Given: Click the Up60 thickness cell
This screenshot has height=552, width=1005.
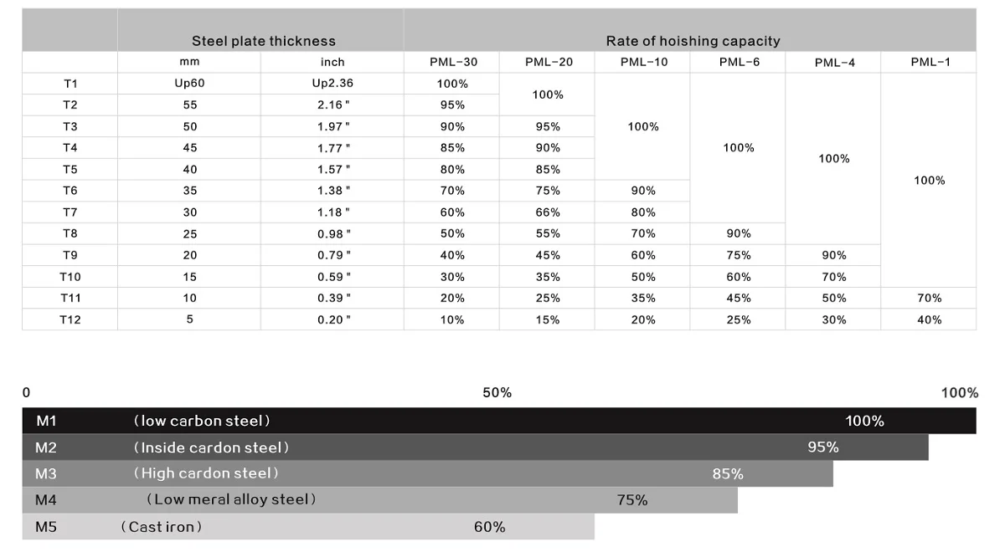Looking at the screenshot, I should [x=189, y=84].
